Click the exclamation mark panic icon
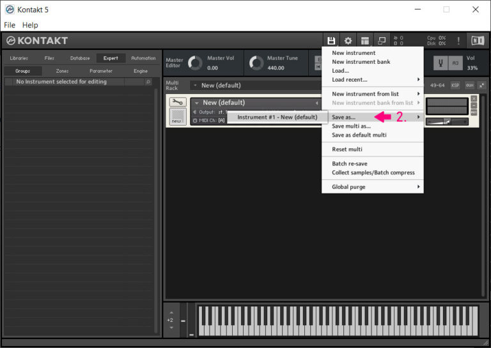 coord(458,40)
